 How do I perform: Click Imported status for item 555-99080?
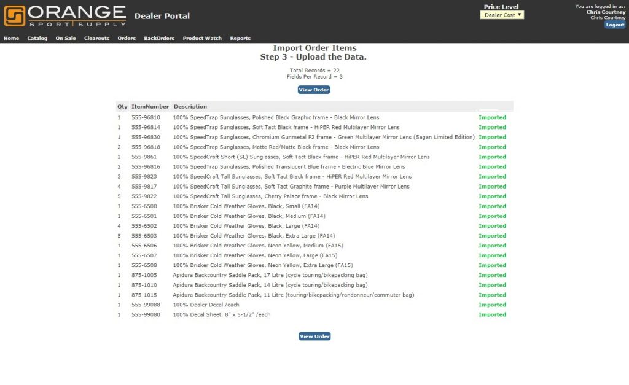492,315
